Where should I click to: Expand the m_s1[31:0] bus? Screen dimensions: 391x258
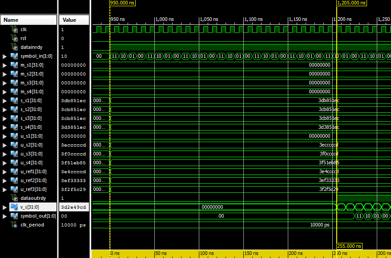4,65
